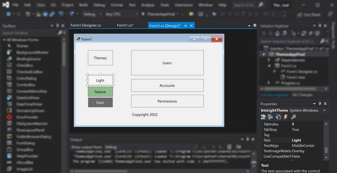This screenshot has height=173, width=337.
Task: Select the TabIndex property row
Action: pos(292,124)
